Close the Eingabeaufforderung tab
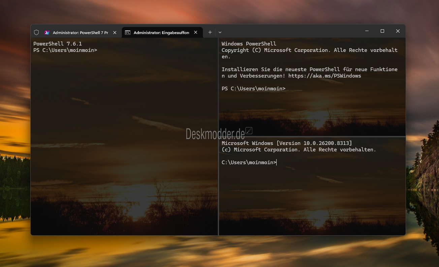Screen dimensions: 439x267 [x=196, y=32]
